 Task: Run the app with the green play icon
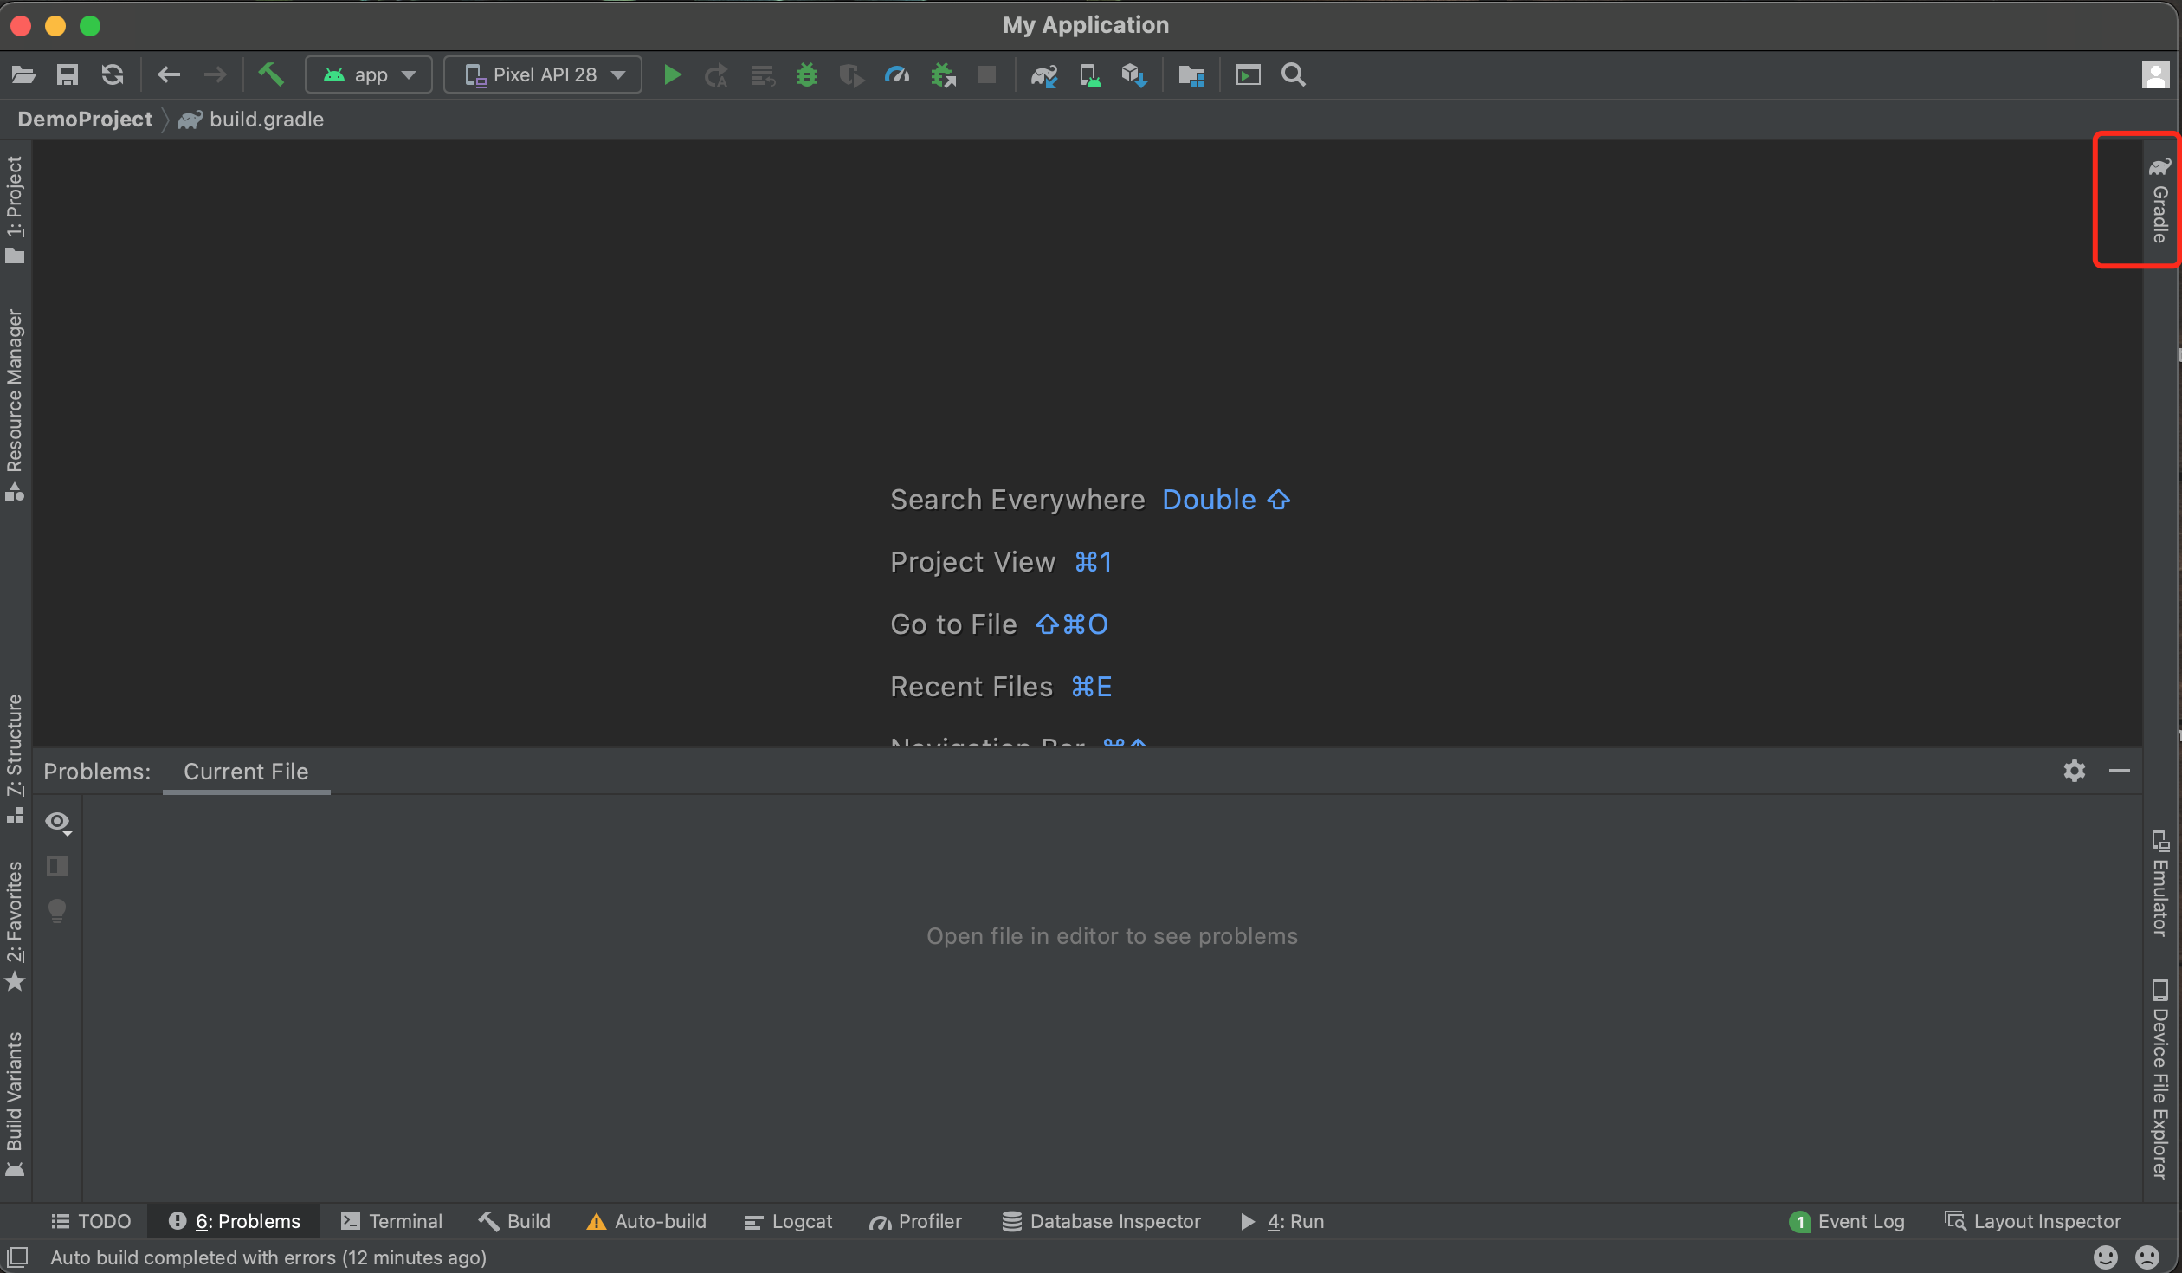pyautogui.click(x=672, y=74)
